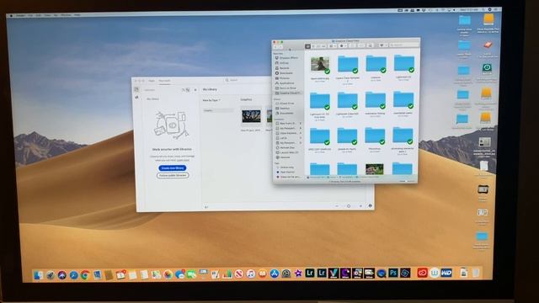
Task: Click the info icon at library bottom right
Action: click(371, 205)
